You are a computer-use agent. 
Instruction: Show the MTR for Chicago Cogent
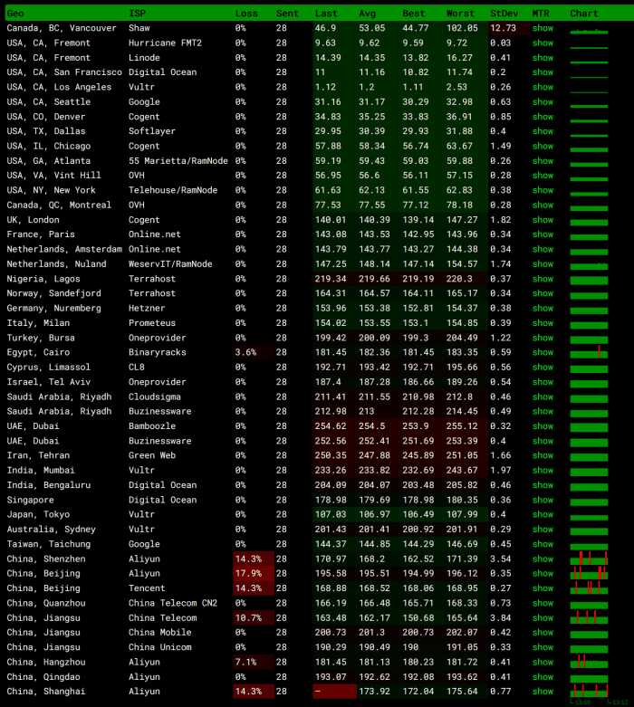click(x=543, y=146)
